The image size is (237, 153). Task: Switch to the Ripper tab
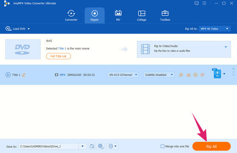click(x=95, y=15)
